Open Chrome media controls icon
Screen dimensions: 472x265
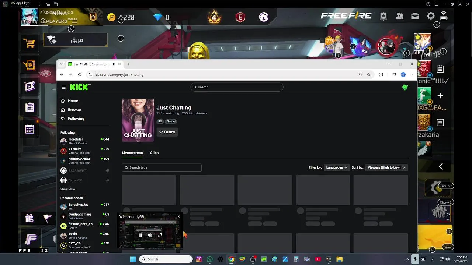point(394,74)
